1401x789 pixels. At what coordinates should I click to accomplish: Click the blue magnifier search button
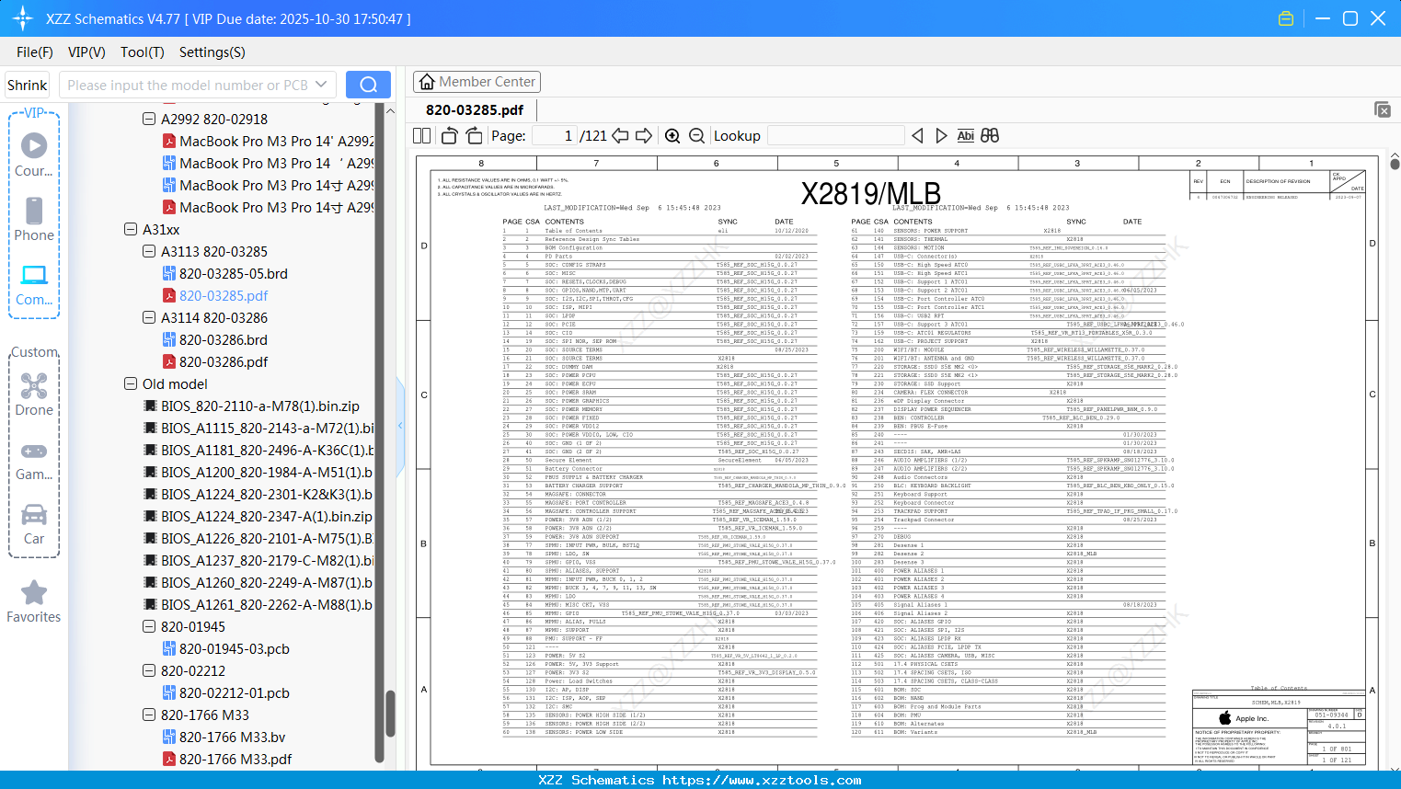[x=368, y=85]
